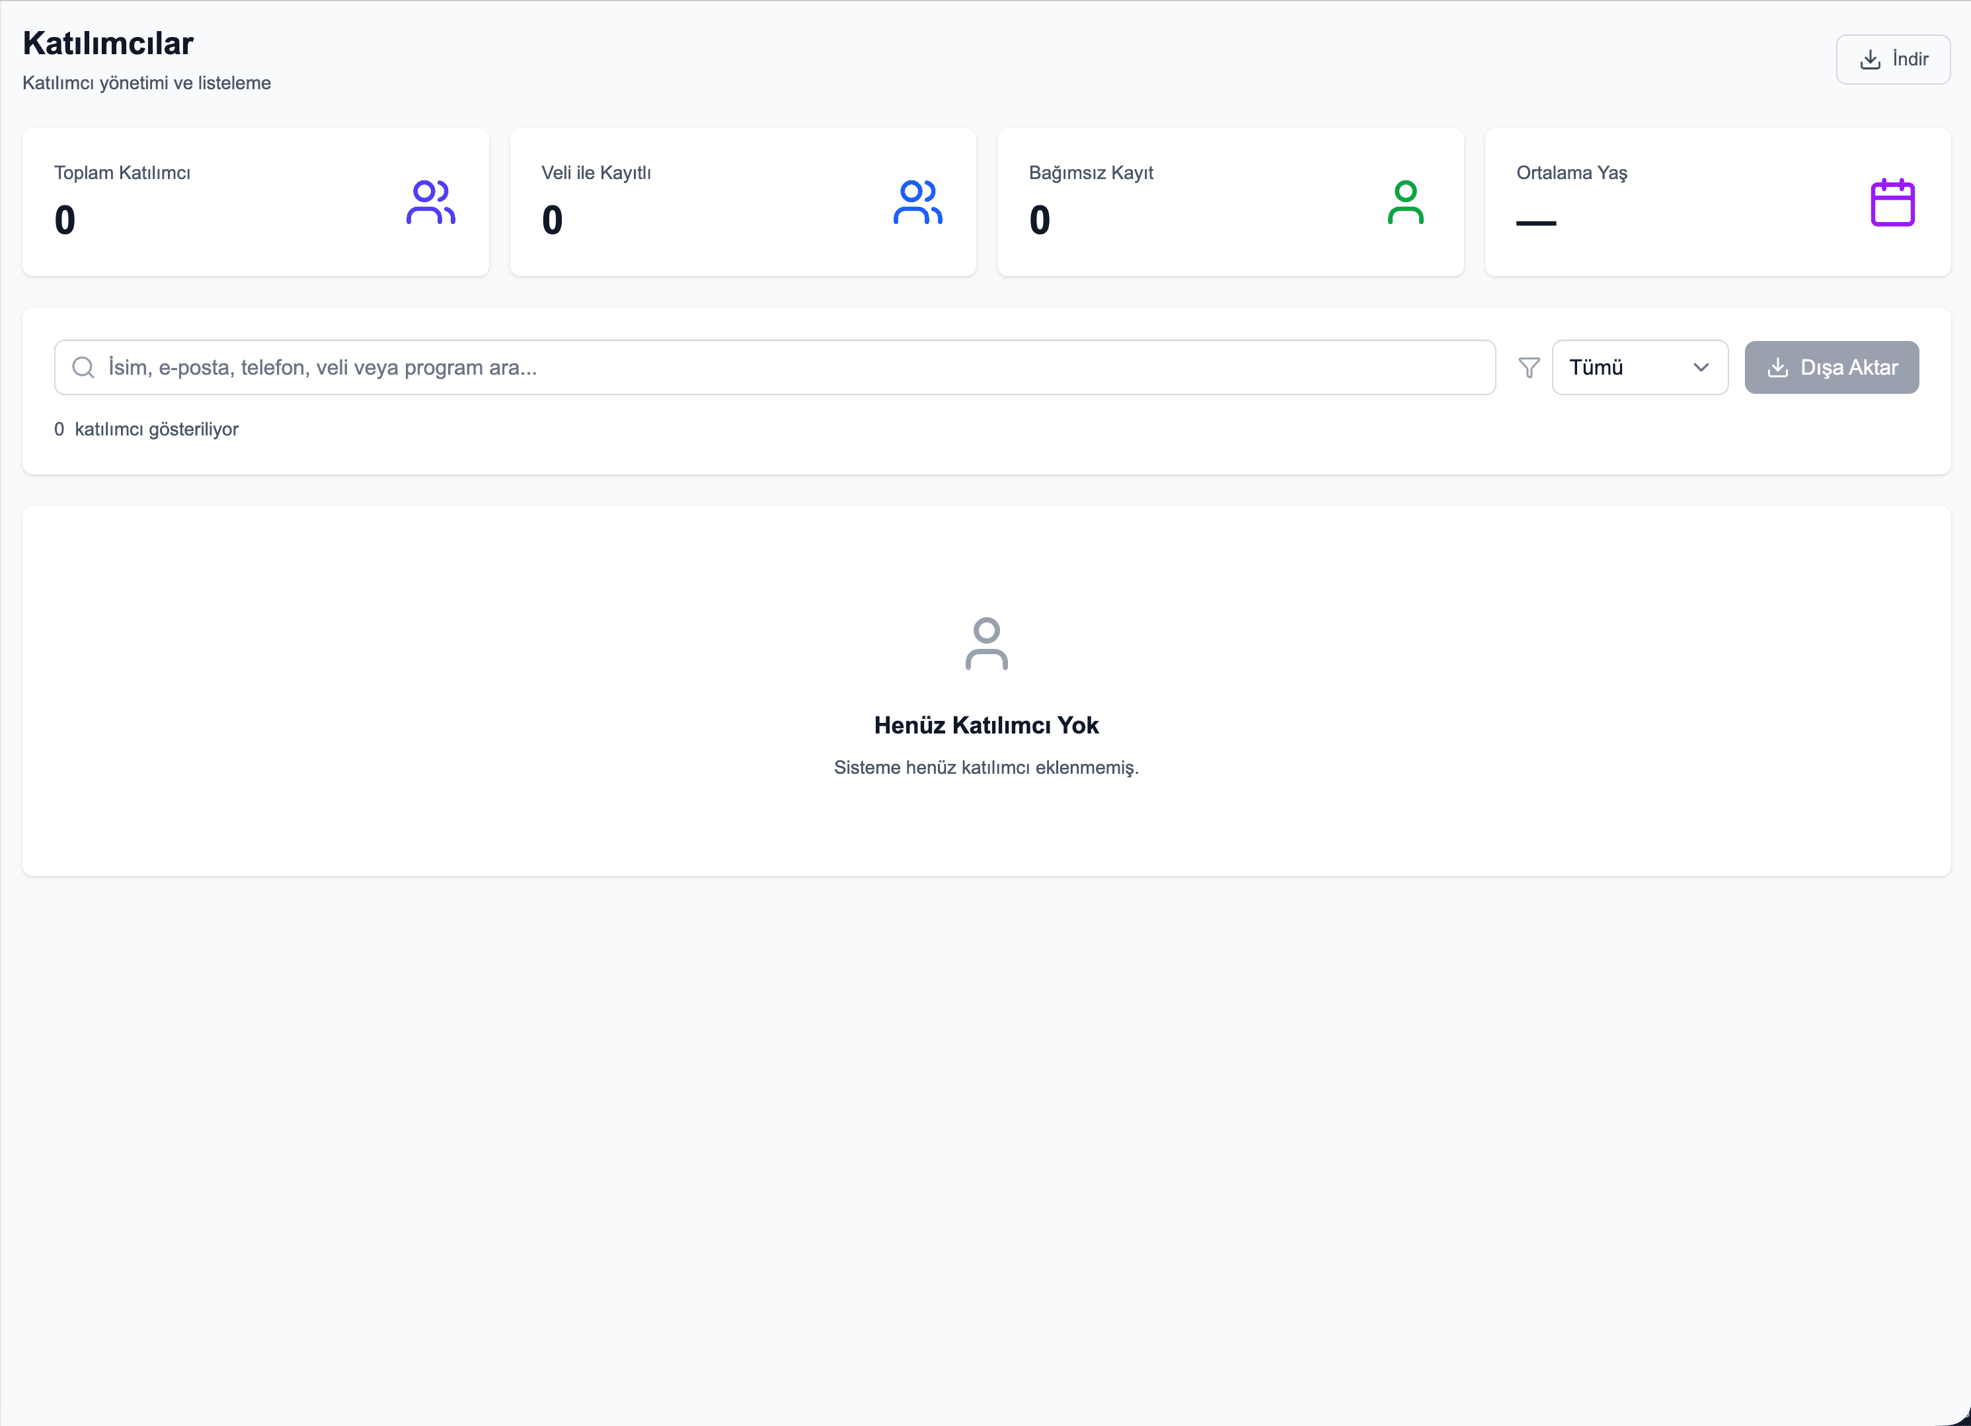Open the Tümü filter dropdown
The image size is (1971, 1426).
(x=1639, y=367)
